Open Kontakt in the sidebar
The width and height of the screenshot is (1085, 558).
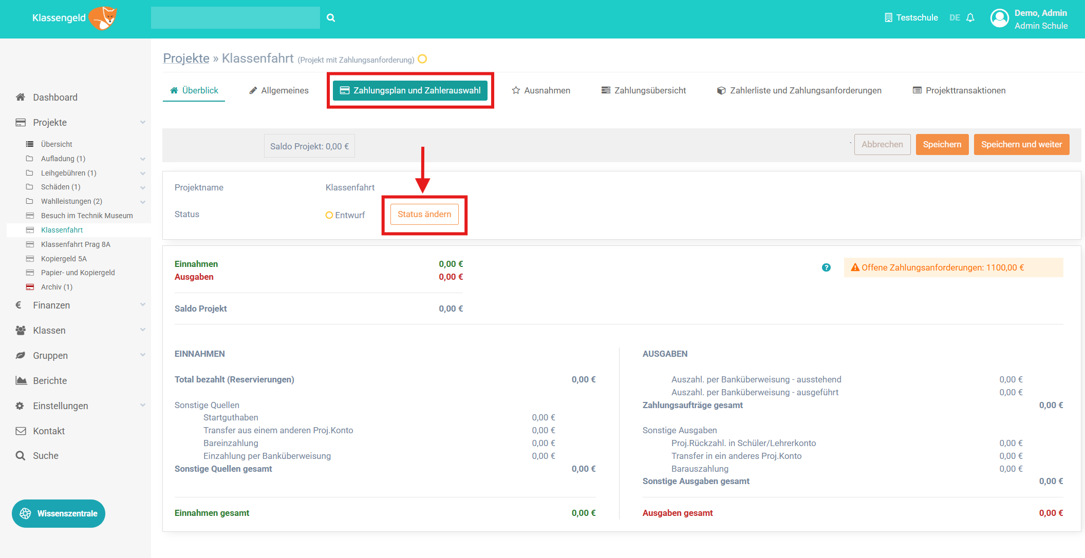[x=49, y=431]
